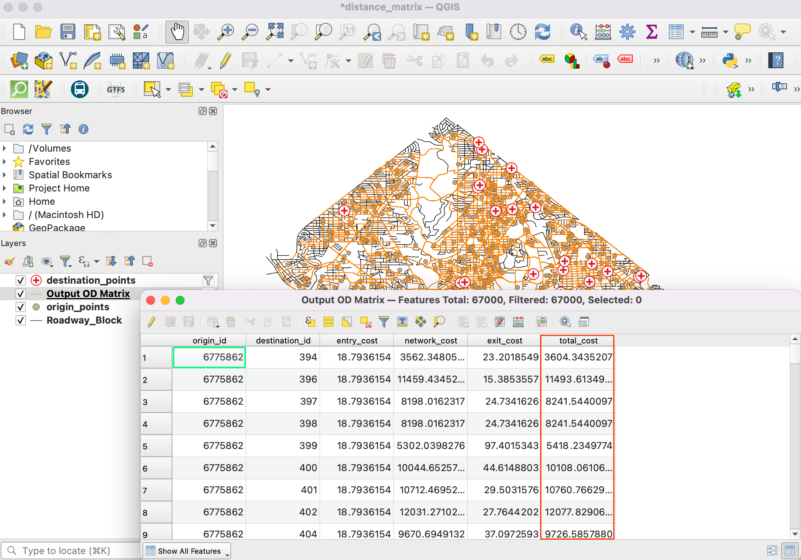Hide the origin_points layer
This screenshot has width=801, height=560.
[x=21, y=307]
